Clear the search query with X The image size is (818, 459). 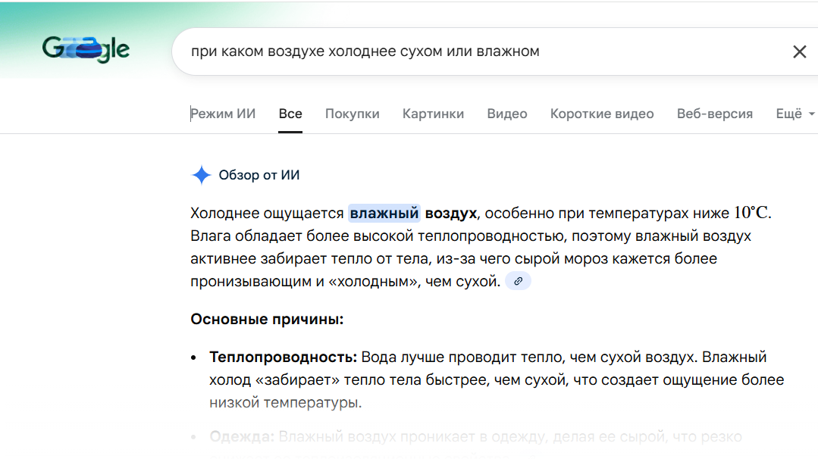click(x=799, y=52)
